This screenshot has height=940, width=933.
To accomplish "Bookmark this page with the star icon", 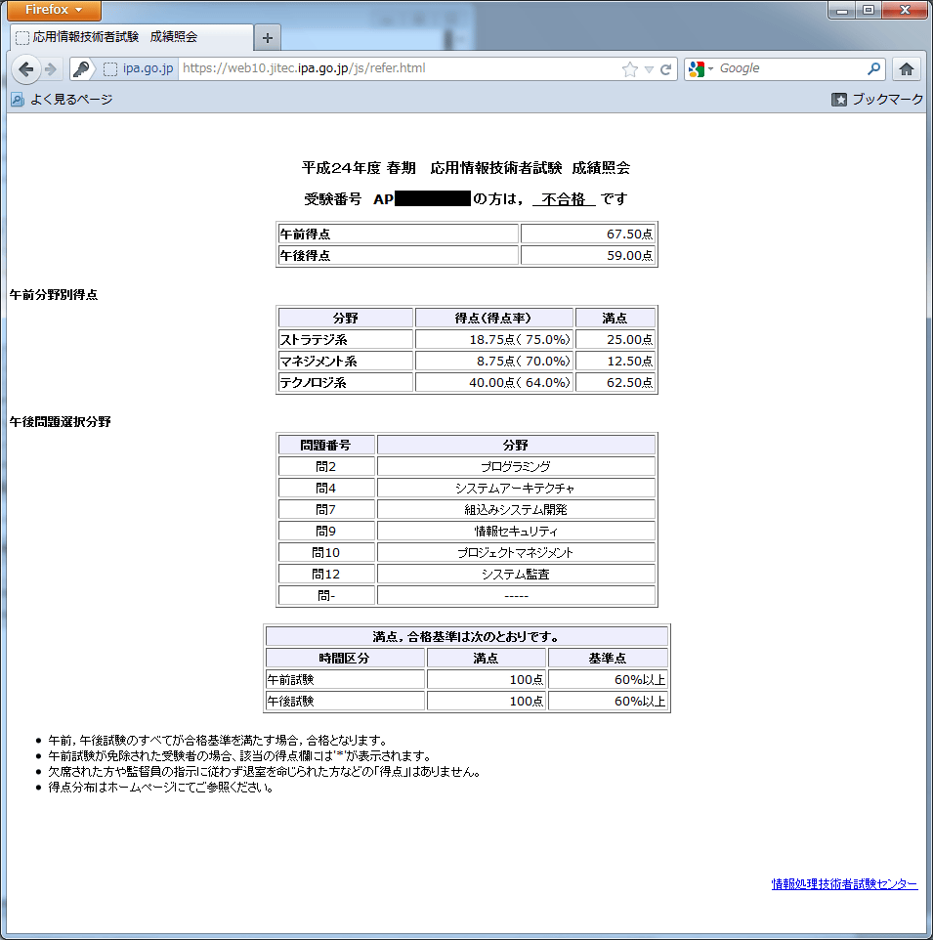I will [630, 69].
